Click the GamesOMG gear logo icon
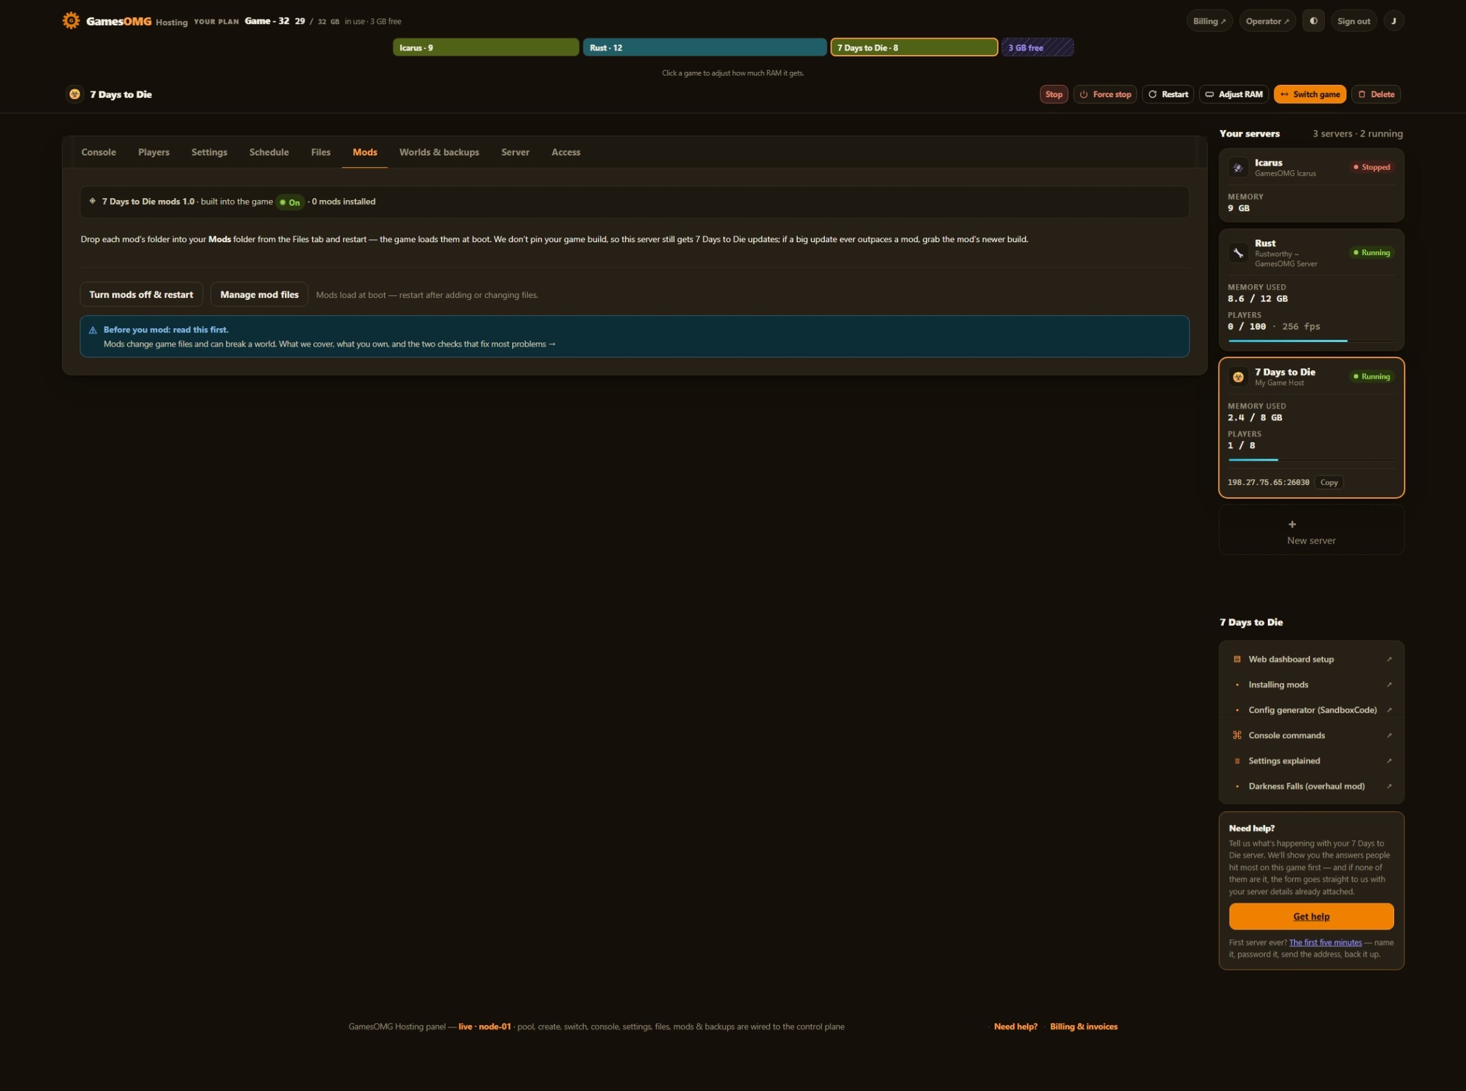 (x=71, y=21)
